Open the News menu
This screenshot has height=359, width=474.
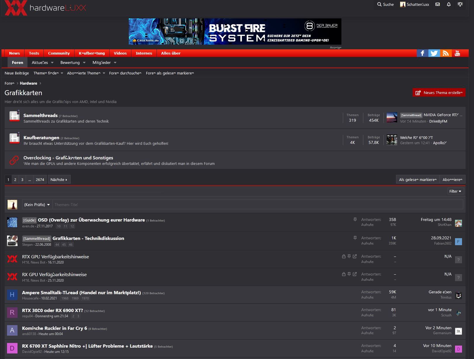pos(14,53)
